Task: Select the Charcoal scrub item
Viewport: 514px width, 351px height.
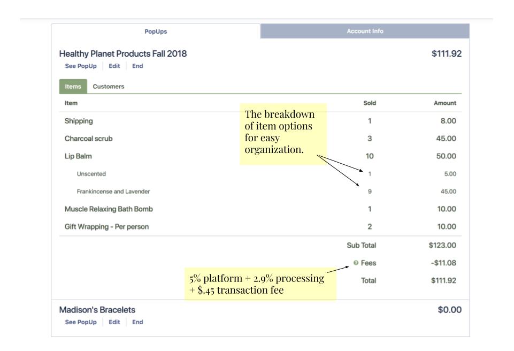Action: click(x=88, y=139)
